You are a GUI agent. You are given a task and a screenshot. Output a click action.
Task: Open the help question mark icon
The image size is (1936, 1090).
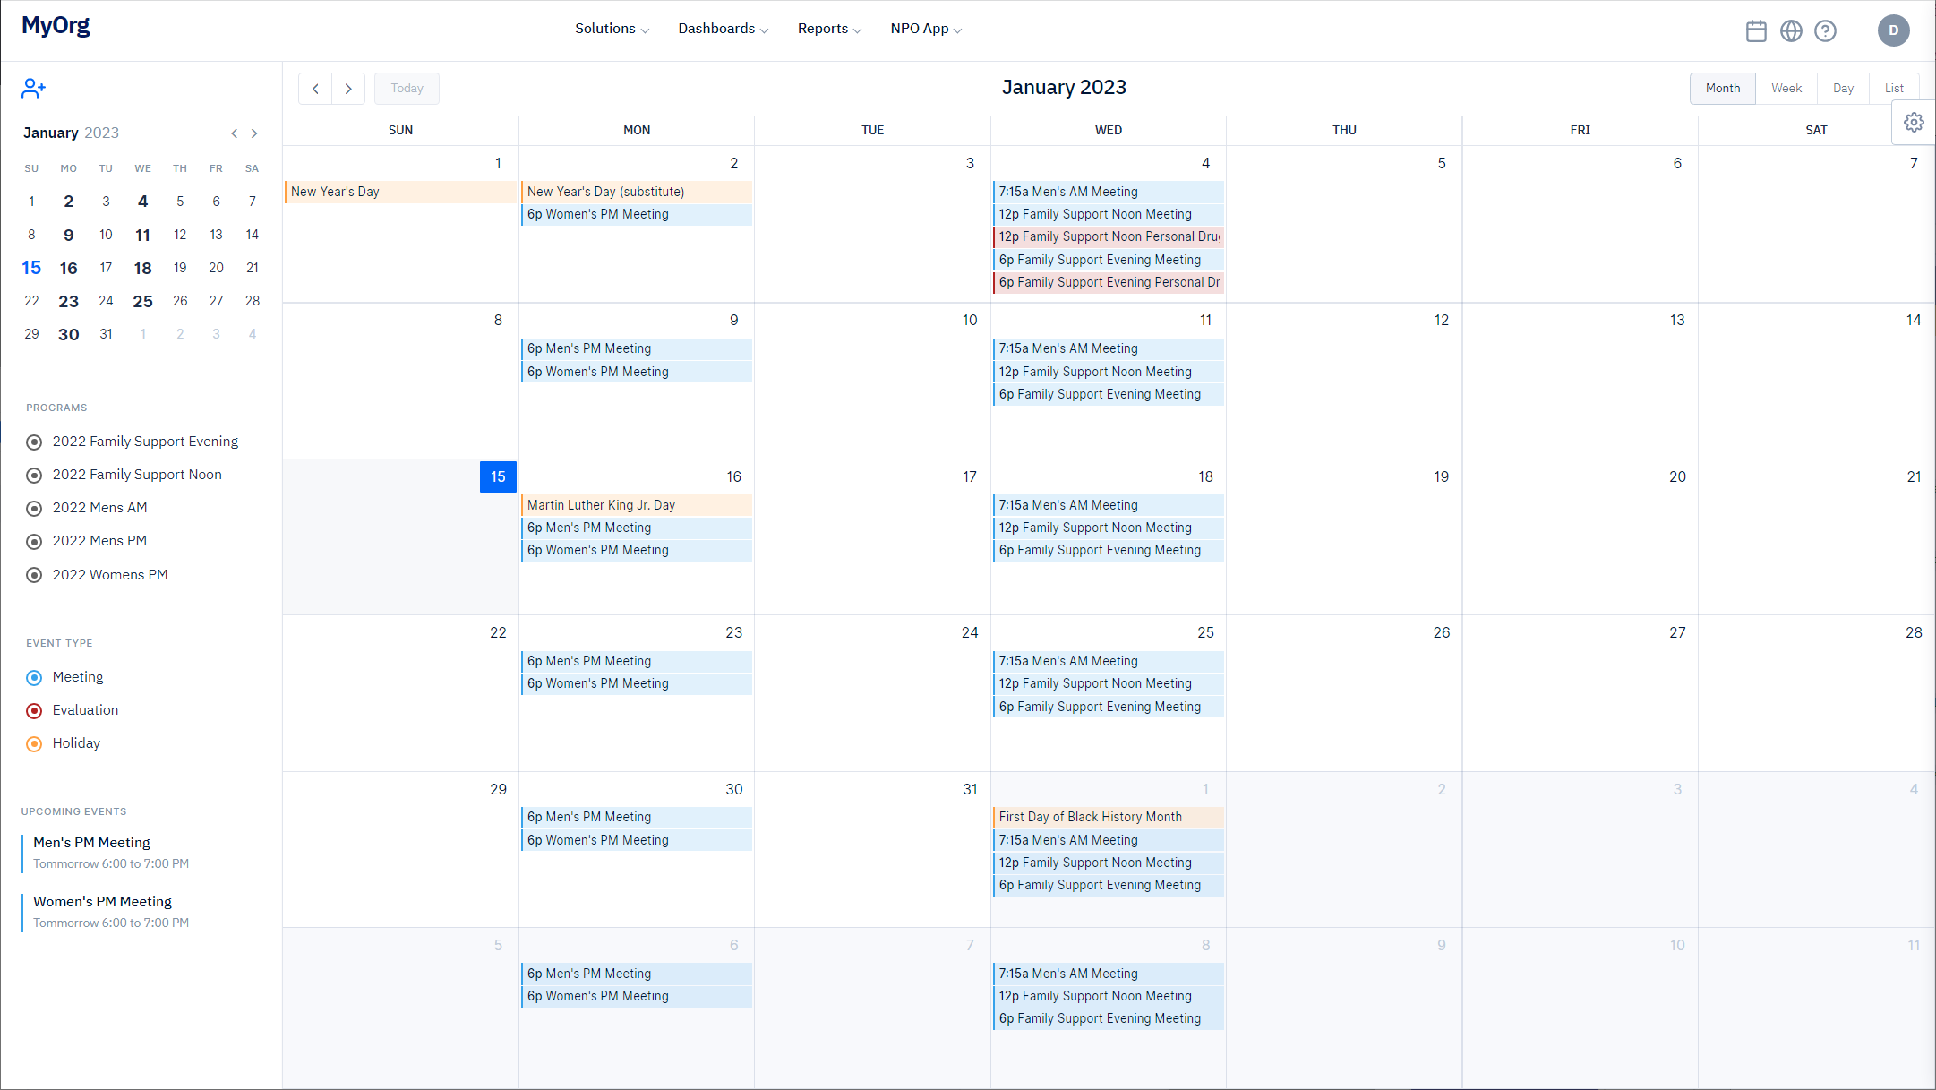(1825, 31)
